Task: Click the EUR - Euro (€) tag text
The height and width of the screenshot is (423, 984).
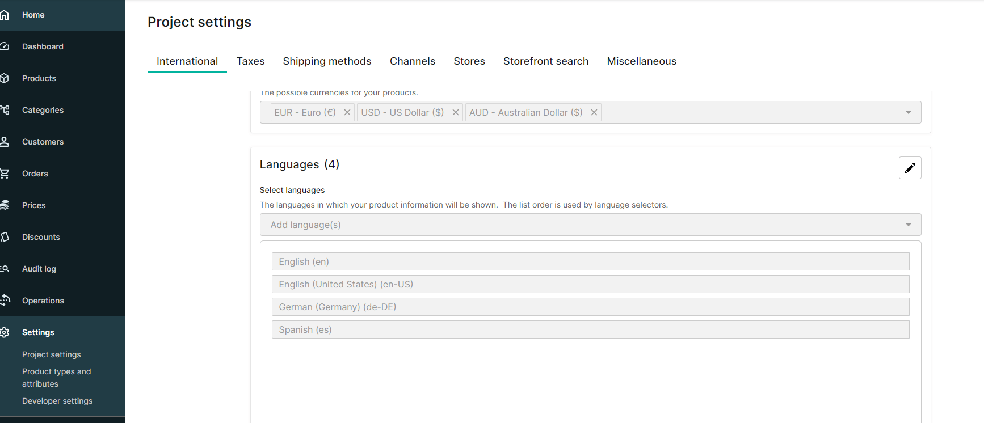Action: pos(305,112)
